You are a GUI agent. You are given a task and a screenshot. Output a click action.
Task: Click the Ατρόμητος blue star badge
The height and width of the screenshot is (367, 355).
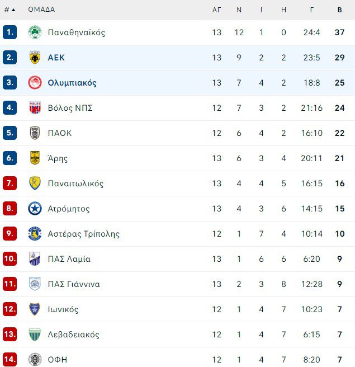click(x=35, y=209)
